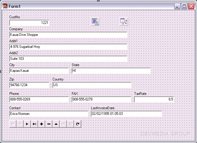Click the Zip field 94766-1234
The image size is (197, 143).
point(29,85)
